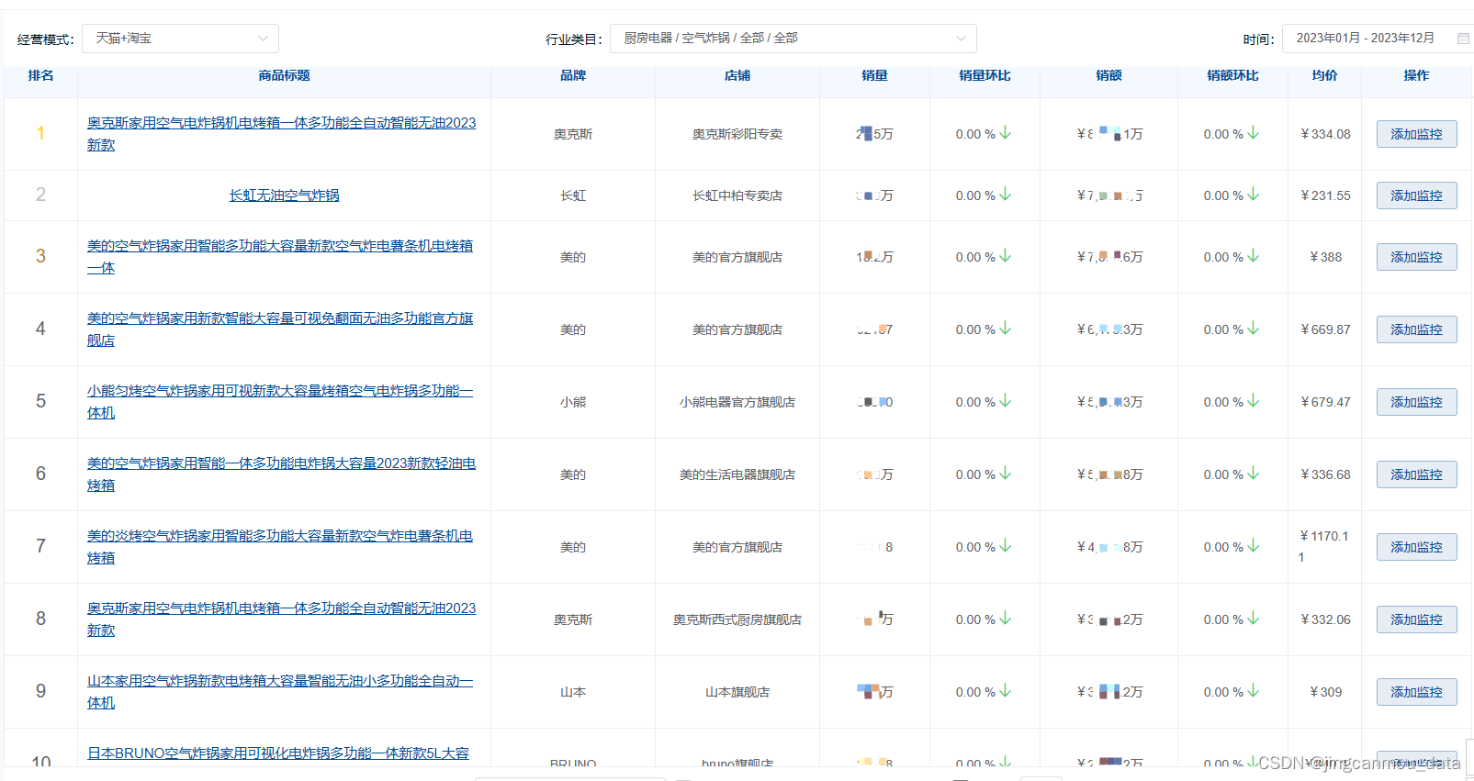Viewport: 1474px width, 781px height.
Task: Click the 销量 column header
Action: [x=874, y=75]
